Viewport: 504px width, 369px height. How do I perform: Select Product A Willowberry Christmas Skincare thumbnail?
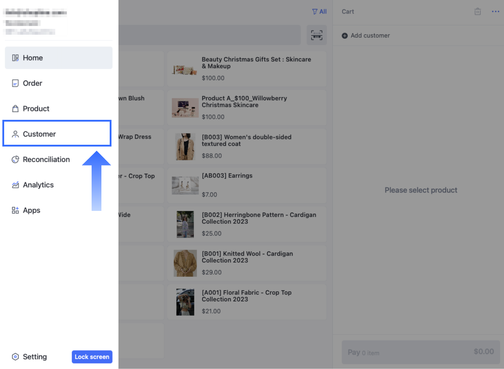point(185,108)
